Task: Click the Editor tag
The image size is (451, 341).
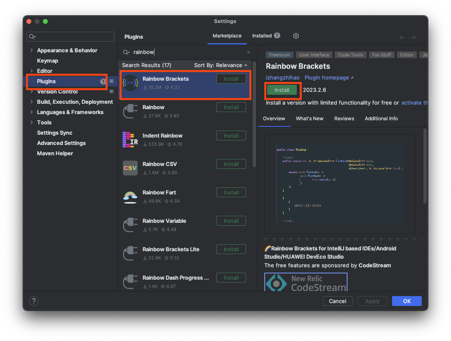Action: point(407,55)
